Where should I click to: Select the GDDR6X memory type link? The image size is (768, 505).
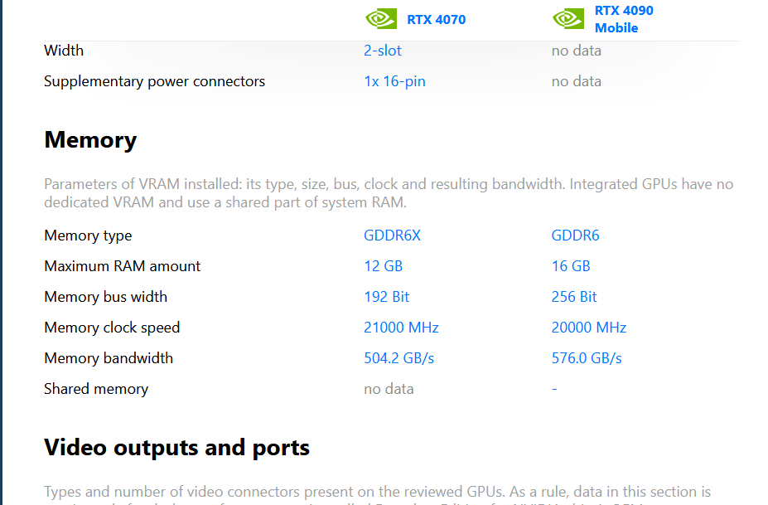point(392,236)
